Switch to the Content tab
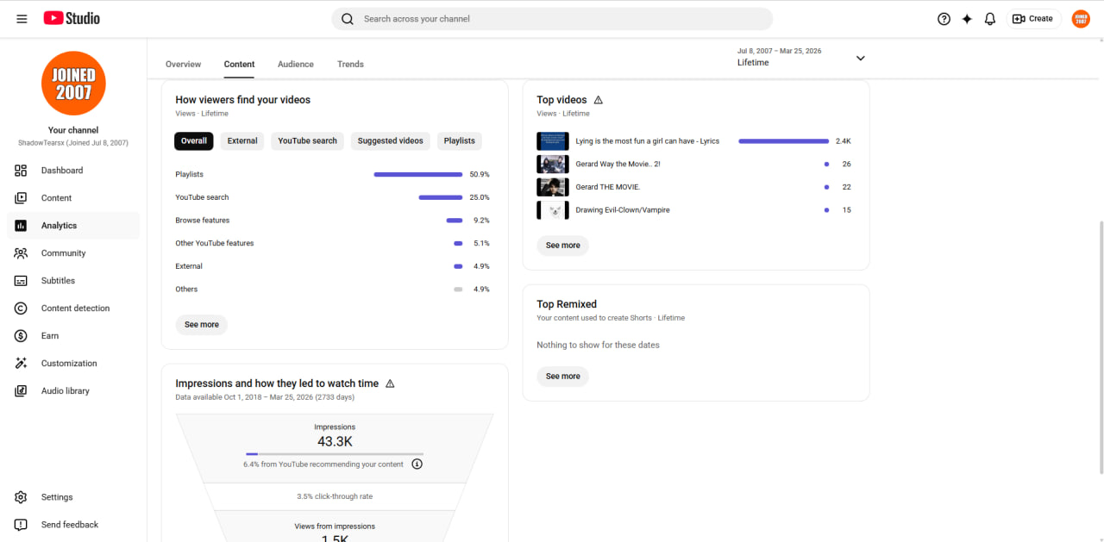 click(x=239, y=65)
